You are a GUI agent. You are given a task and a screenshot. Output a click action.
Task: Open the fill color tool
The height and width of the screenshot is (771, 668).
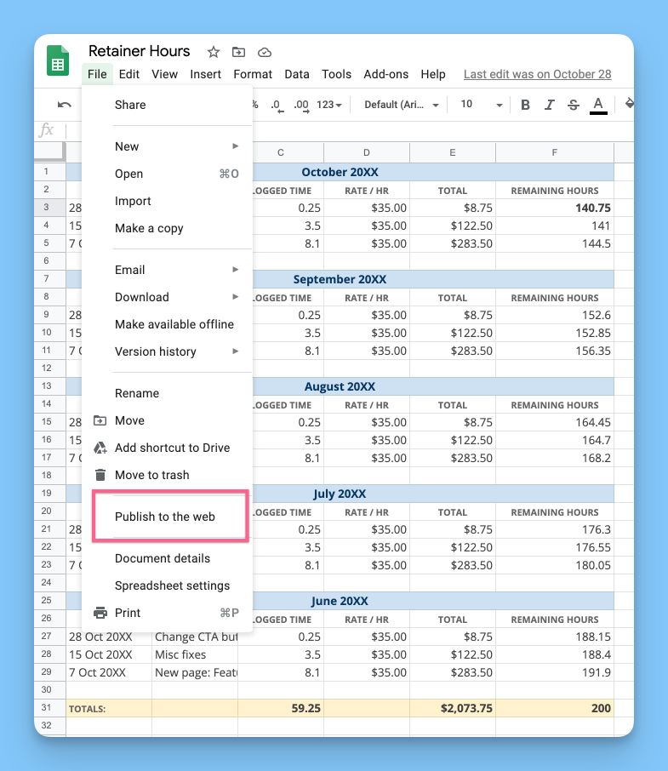point(629,104)
